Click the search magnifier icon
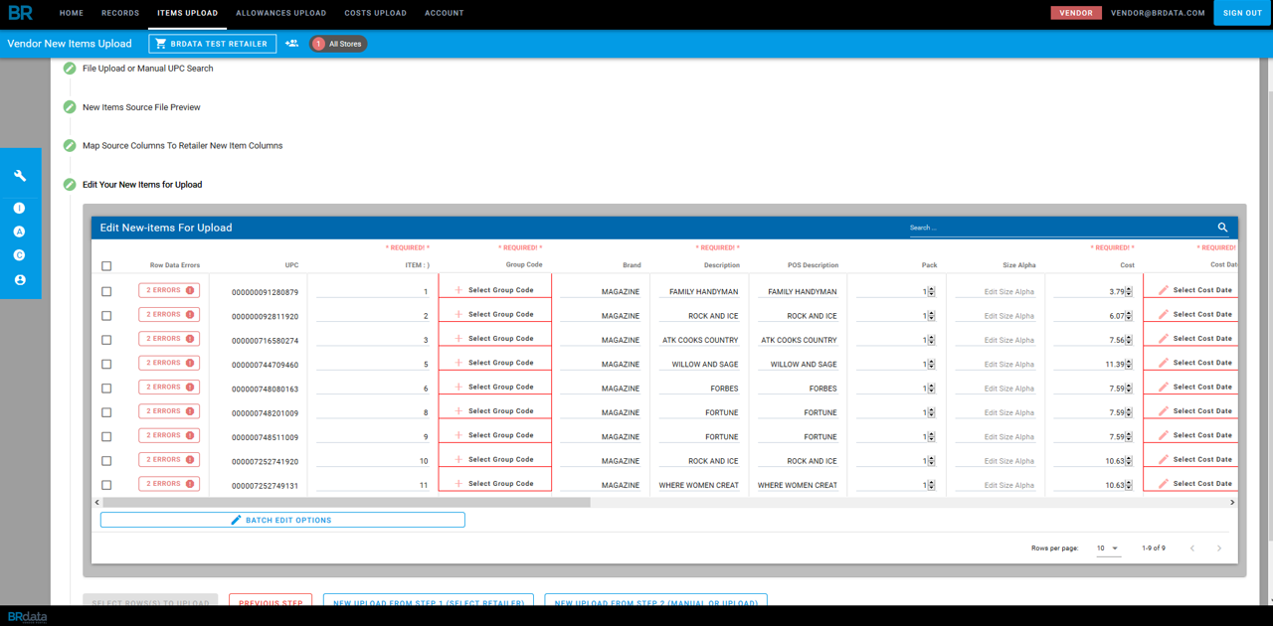The height and width of the screenshot is (626, 1273). 1223,228
